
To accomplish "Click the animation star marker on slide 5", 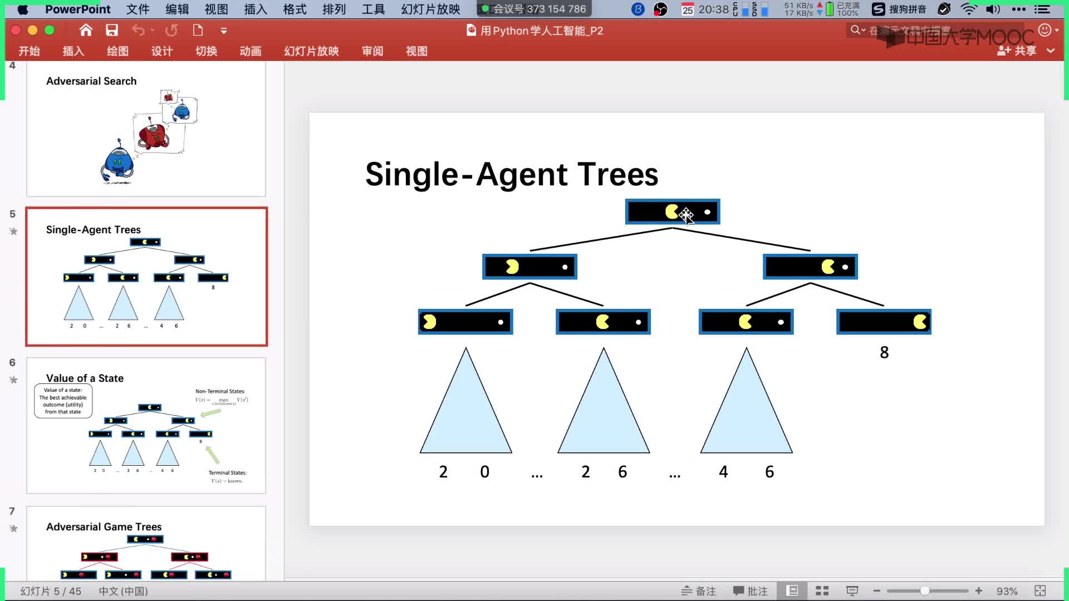I will 13,231.
